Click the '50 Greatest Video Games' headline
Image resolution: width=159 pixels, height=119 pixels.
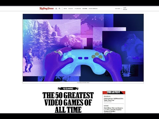[68, 102]
